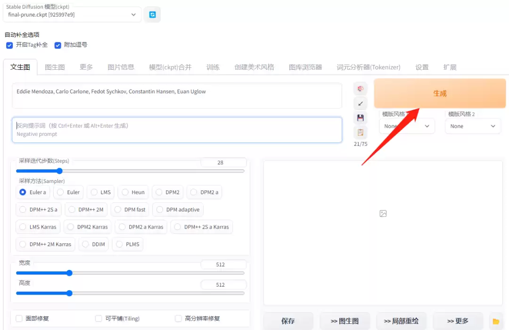Image resolution: width=509 pixels, height=330 pixels.
Task: Select the DPM2 a sampler
Action: [205, 192]
